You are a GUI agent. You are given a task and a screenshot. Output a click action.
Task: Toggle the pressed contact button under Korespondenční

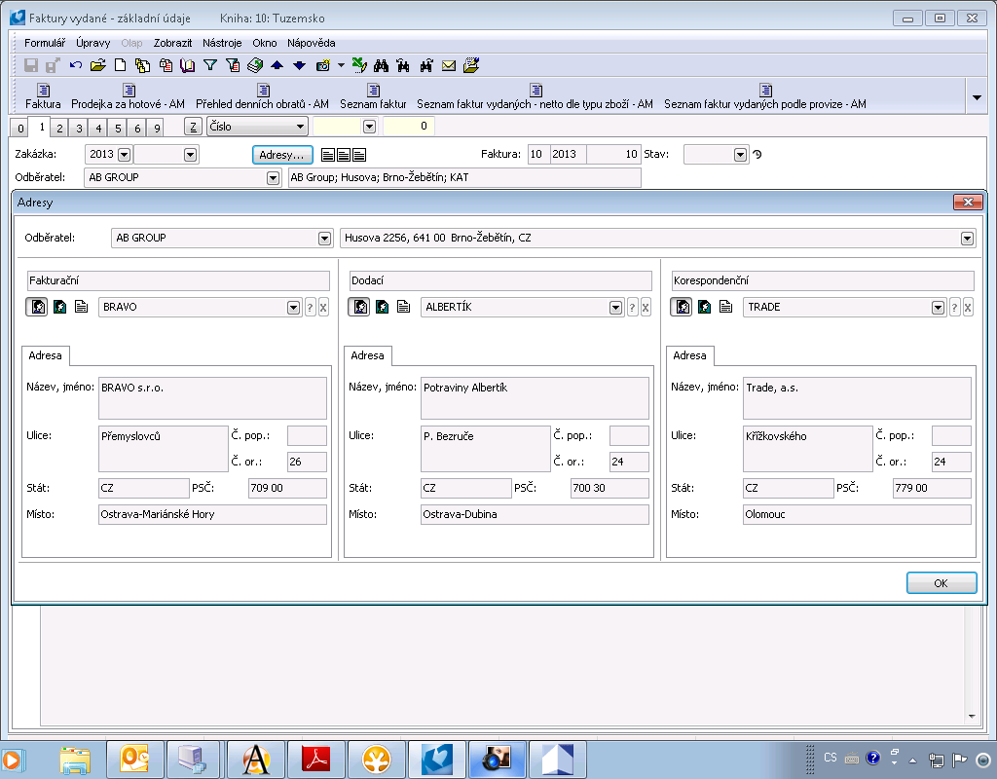pyautogui.click(x=682, y=307)
